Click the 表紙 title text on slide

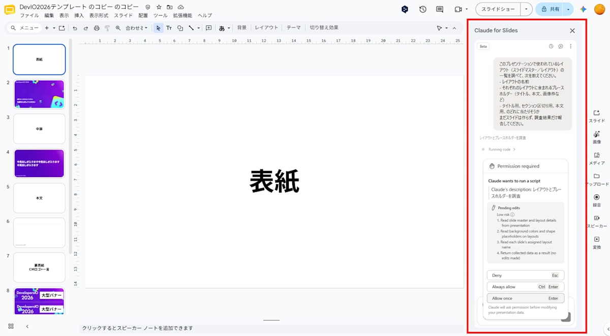274,181
